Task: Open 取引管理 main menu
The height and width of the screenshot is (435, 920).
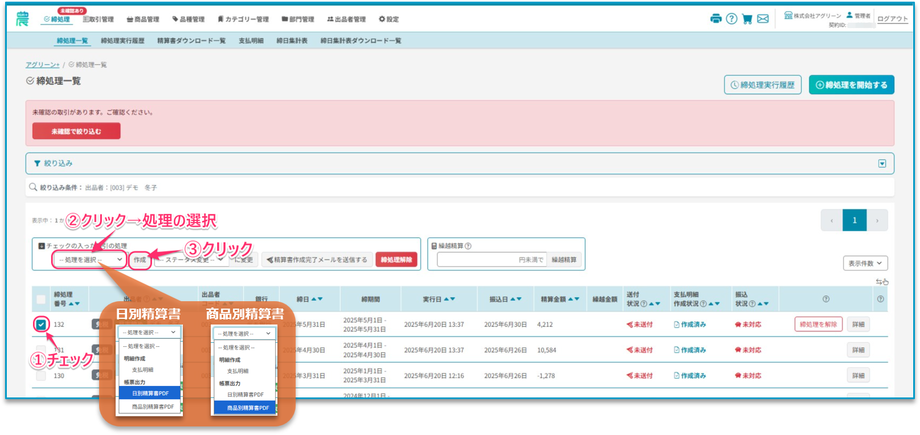Action: 98,19
